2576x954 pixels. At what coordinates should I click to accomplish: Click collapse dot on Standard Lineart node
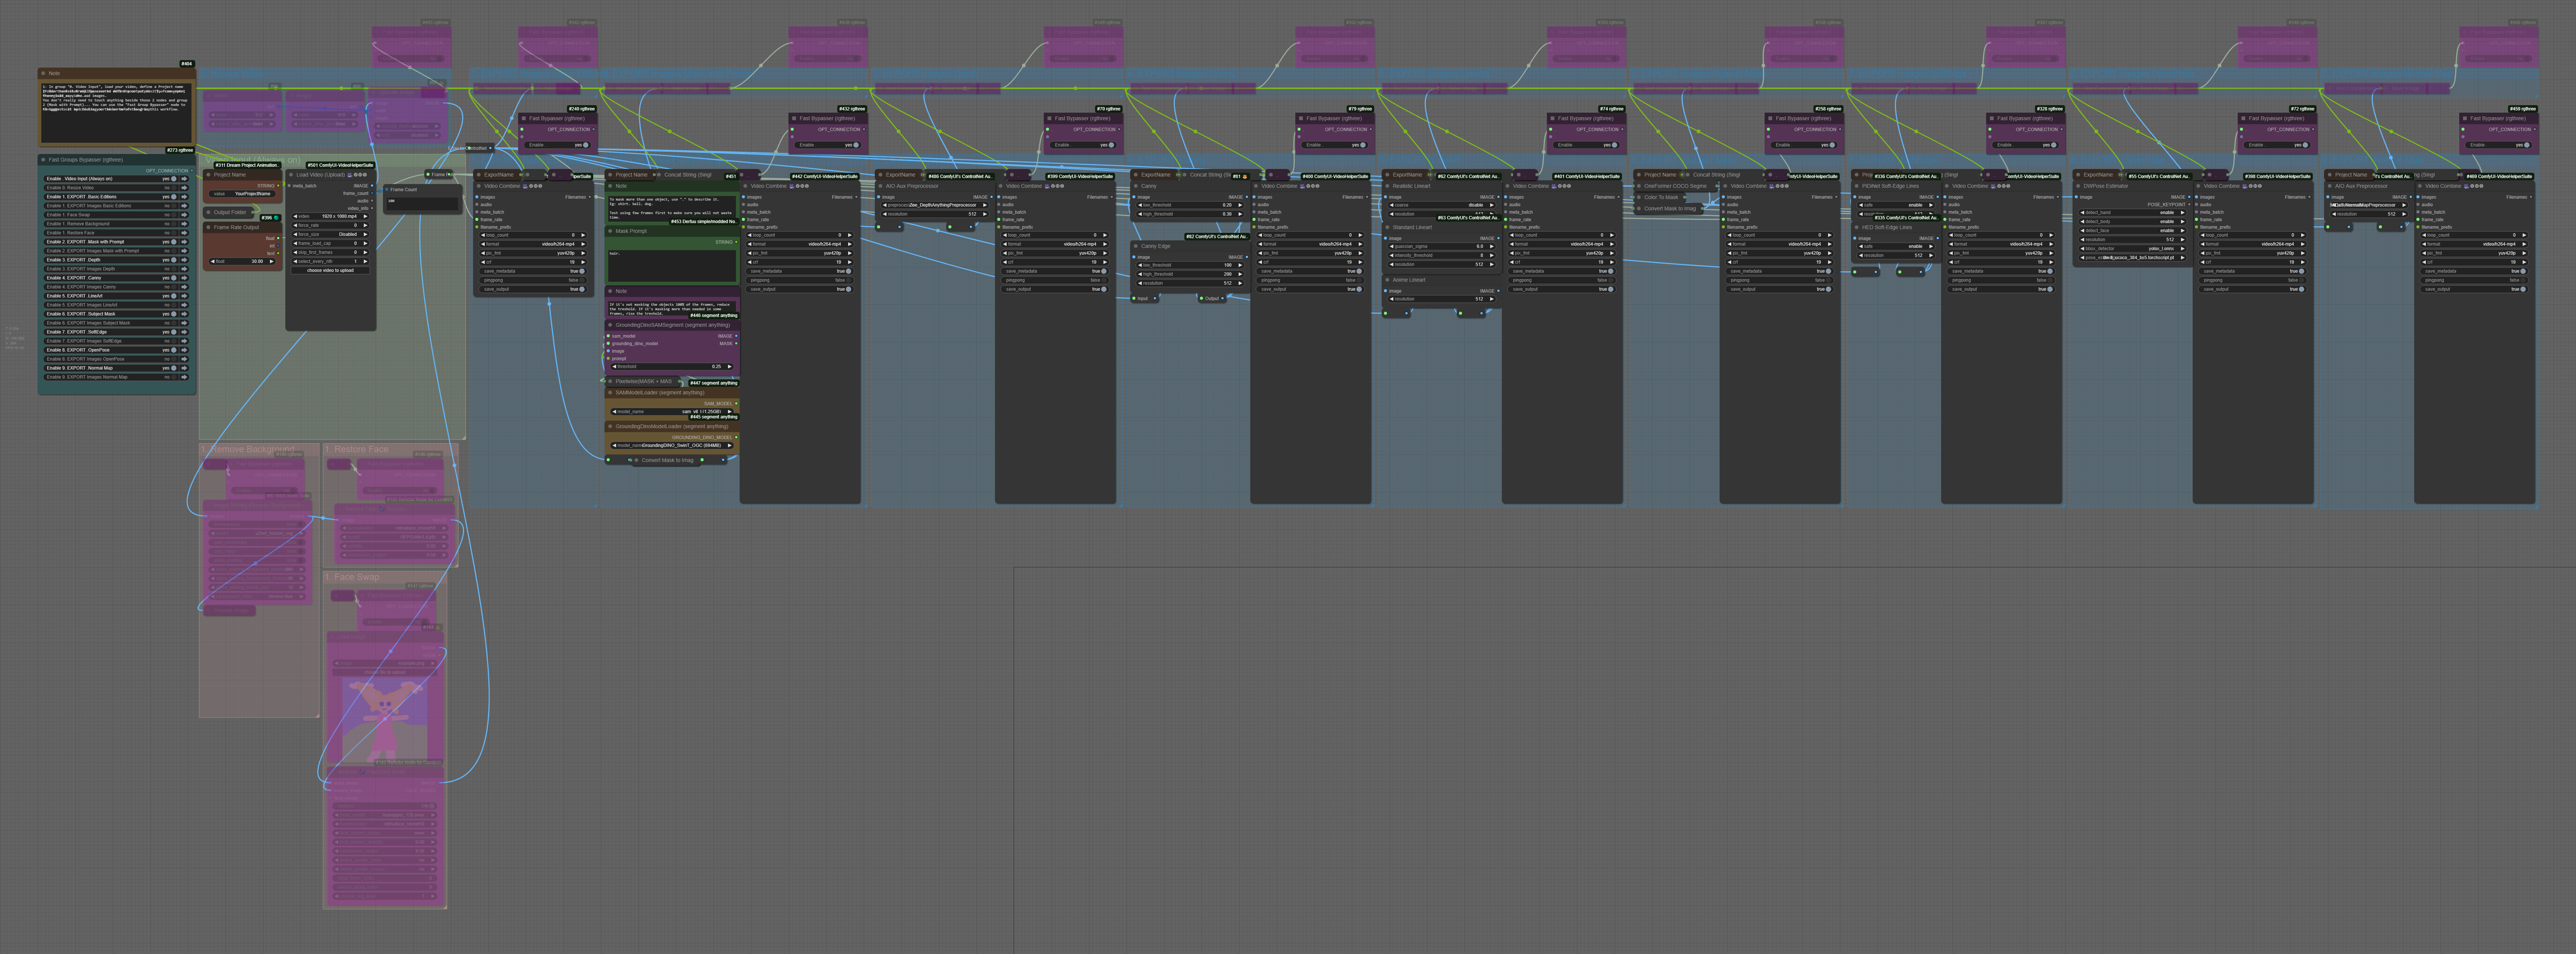pyautogui.click(x=1387, y=227)
